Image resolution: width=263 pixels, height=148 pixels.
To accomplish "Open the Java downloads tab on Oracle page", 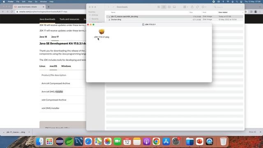I will [x=47, y=19].
